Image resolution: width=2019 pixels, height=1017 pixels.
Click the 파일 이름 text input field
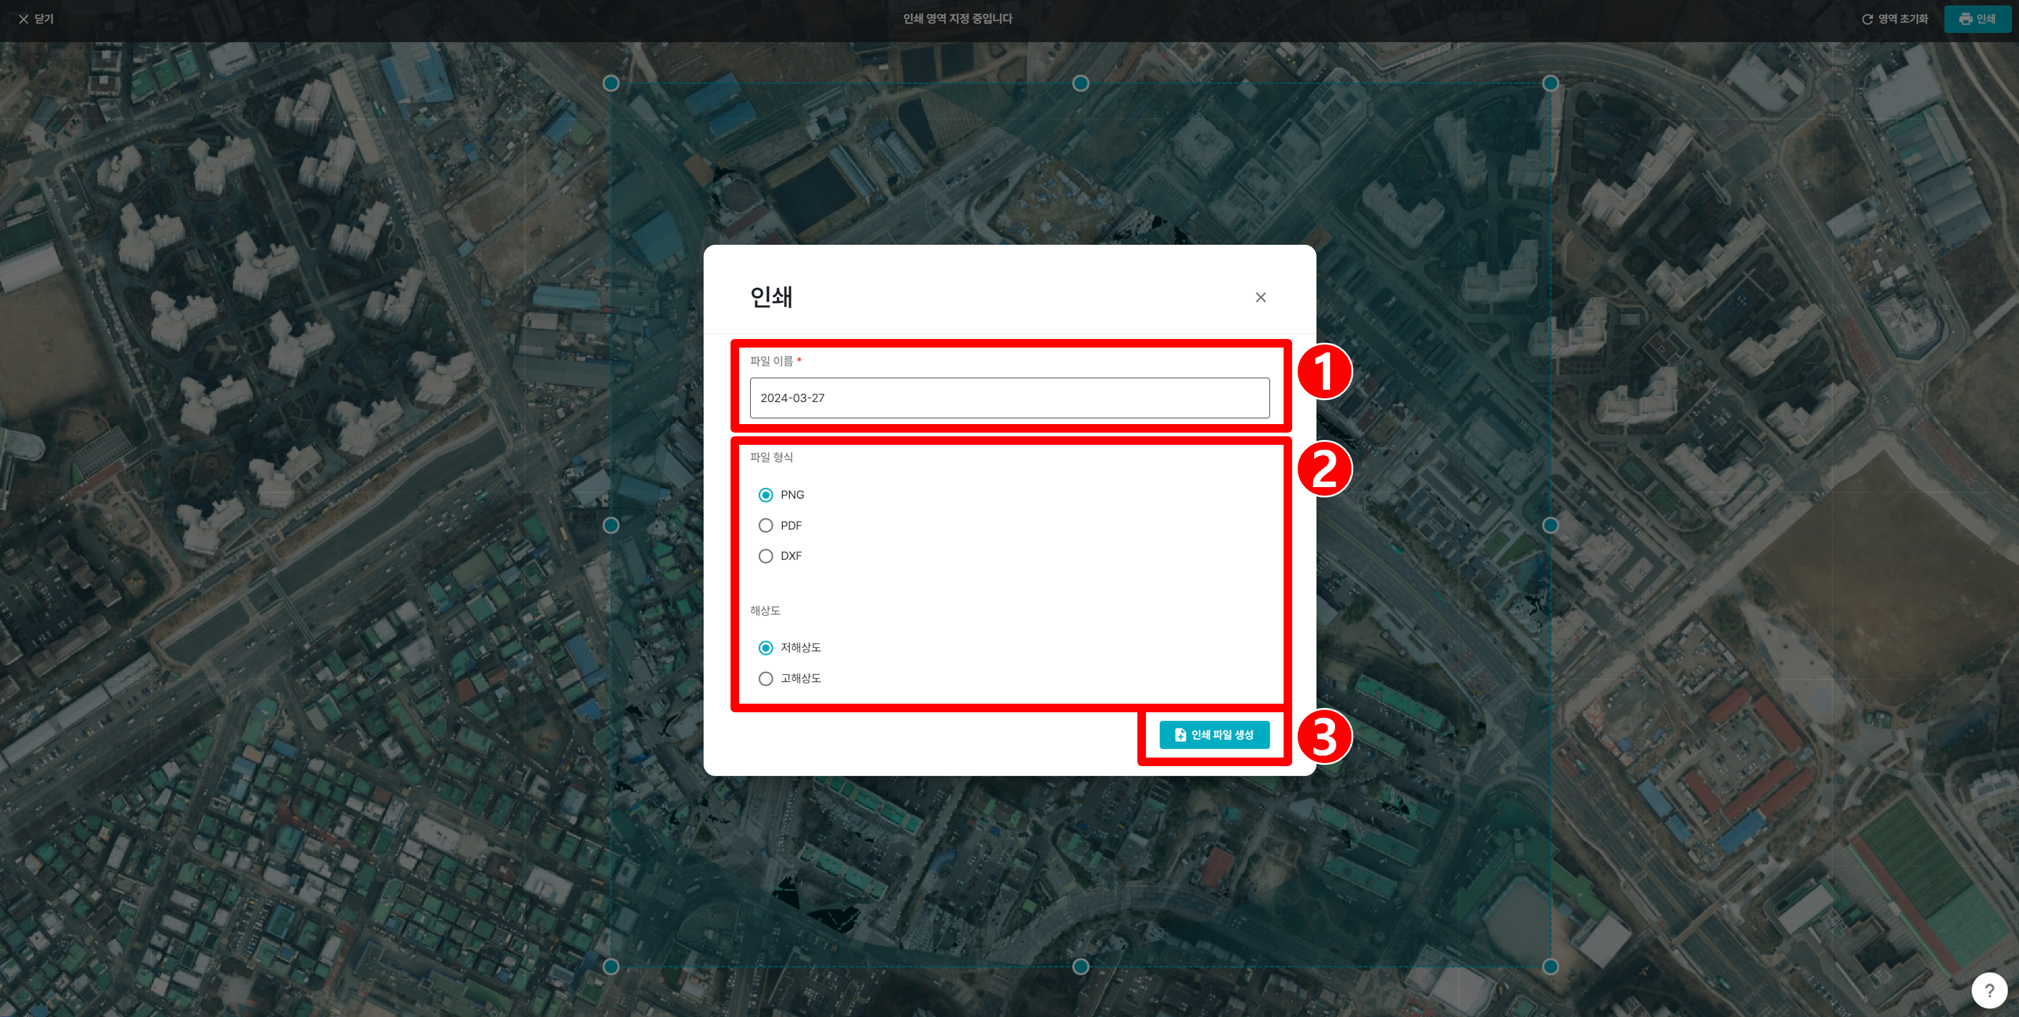(x=1009, y=398)
